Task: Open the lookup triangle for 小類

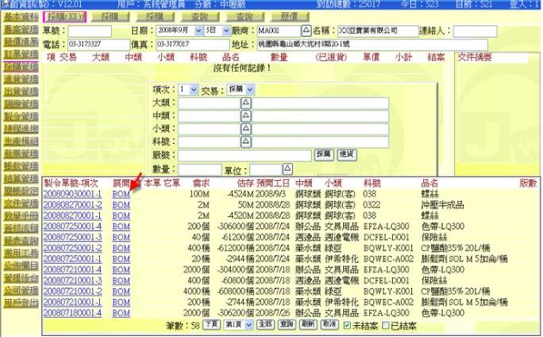Action: pos(246,128)
